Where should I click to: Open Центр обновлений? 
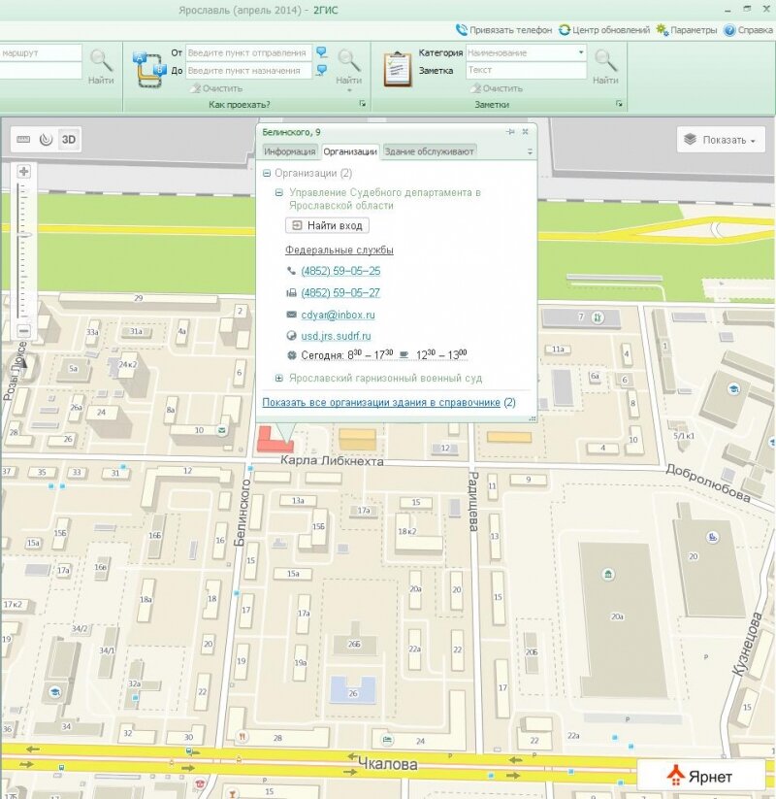pyautogui.click(x=604, y=30)
